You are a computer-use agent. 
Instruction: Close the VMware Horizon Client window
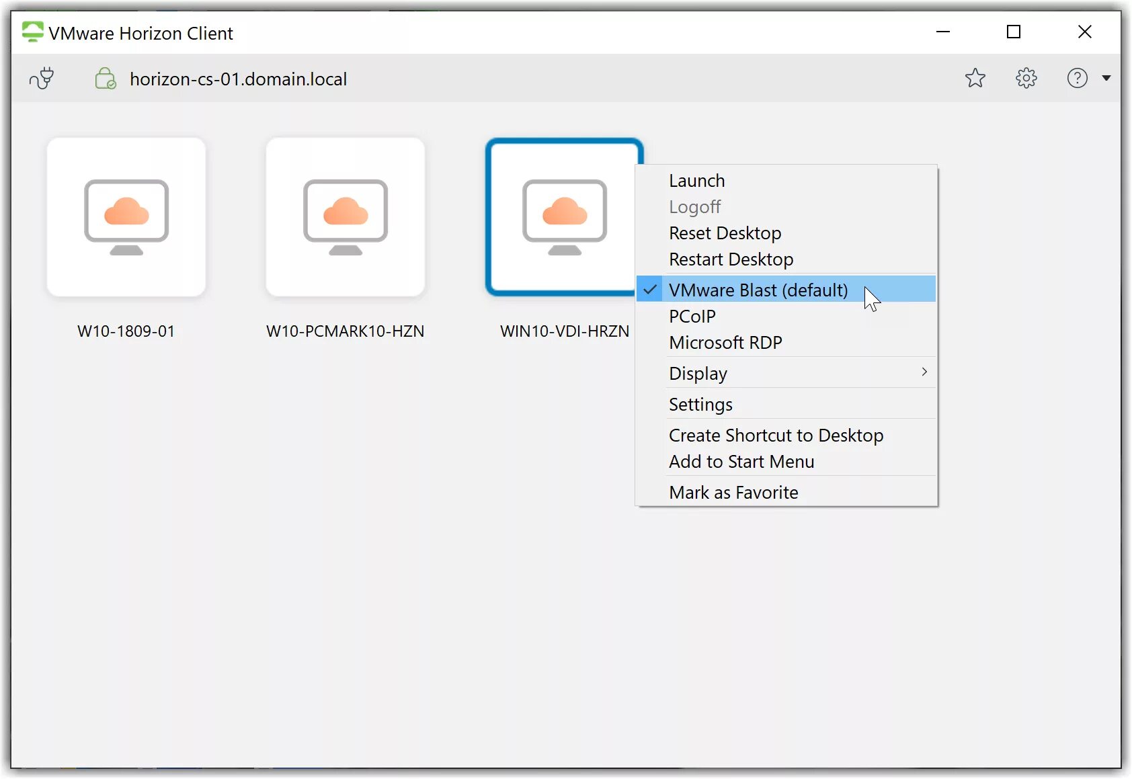click(1084, 32)
